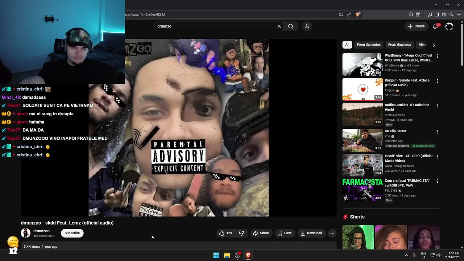Click the share page icon in address bar
The width and height of the screenshot is (464, 261).
tap(349, 14)
